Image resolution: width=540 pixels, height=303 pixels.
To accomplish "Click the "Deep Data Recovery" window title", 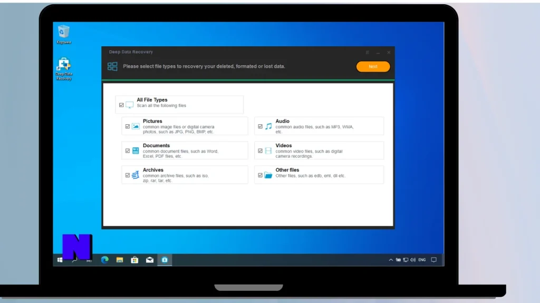I will pos(131,52).
